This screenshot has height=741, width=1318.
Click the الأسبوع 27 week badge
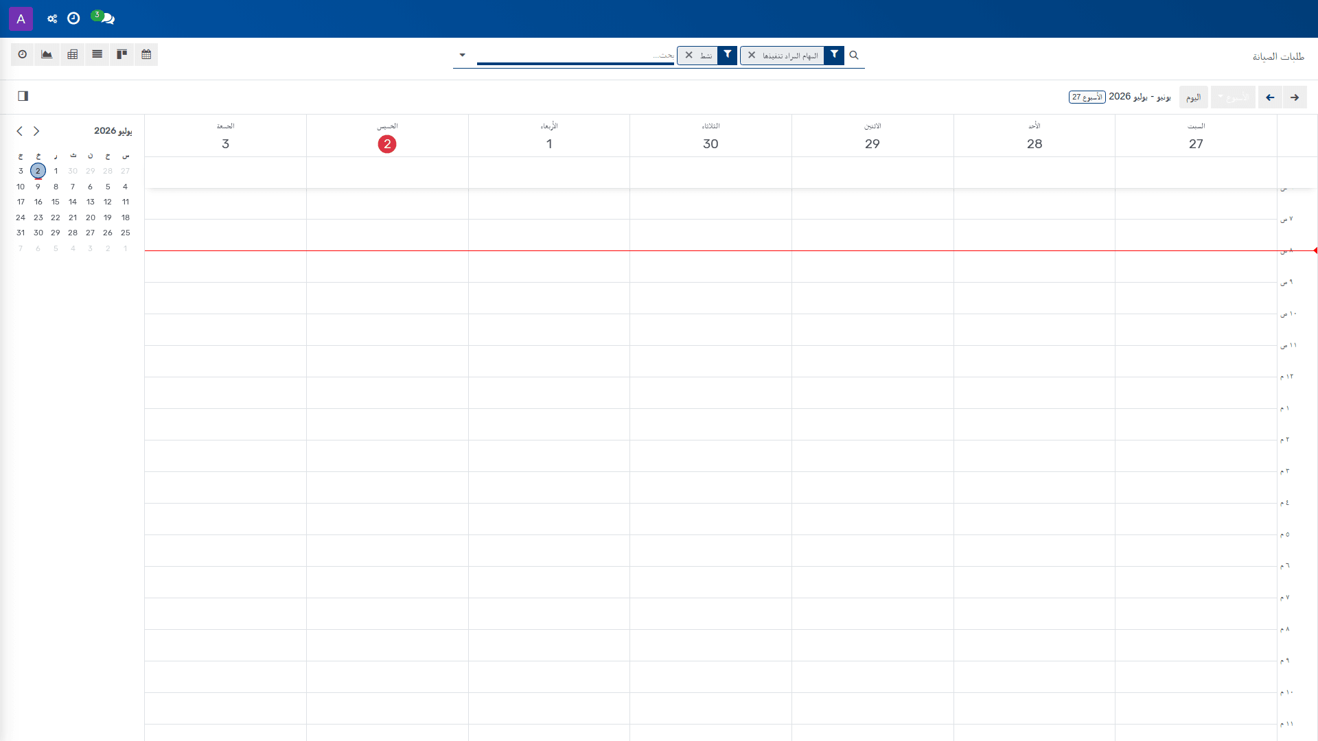[1087, 97]
